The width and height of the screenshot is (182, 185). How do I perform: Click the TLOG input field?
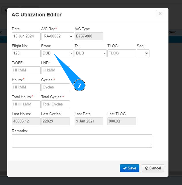122,53
